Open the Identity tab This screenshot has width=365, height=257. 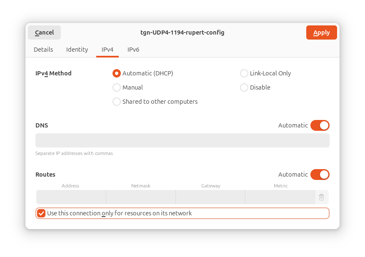[77, 50]
